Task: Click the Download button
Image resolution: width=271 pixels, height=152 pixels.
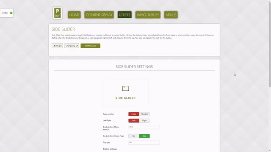Action: coord(90,46)
